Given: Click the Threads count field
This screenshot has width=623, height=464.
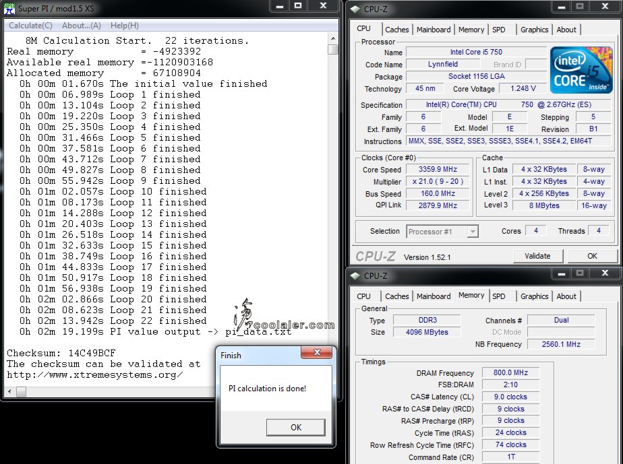Looking at the screenshot, I should 598,230.
